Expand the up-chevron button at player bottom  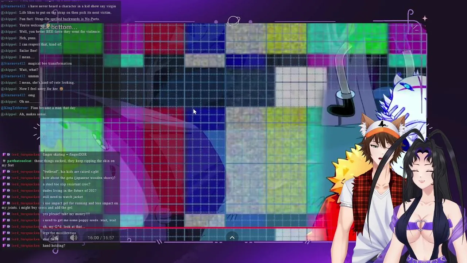[x=232, y=237]
